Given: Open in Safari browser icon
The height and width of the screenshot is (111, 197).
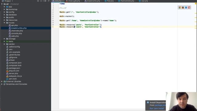Looking at the screenshot, I should point(186,7).
